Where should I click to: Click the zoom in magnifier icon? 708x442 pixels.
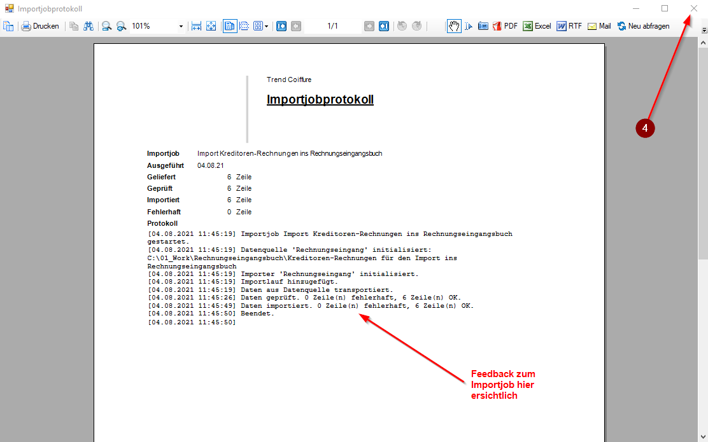(121, 26)
